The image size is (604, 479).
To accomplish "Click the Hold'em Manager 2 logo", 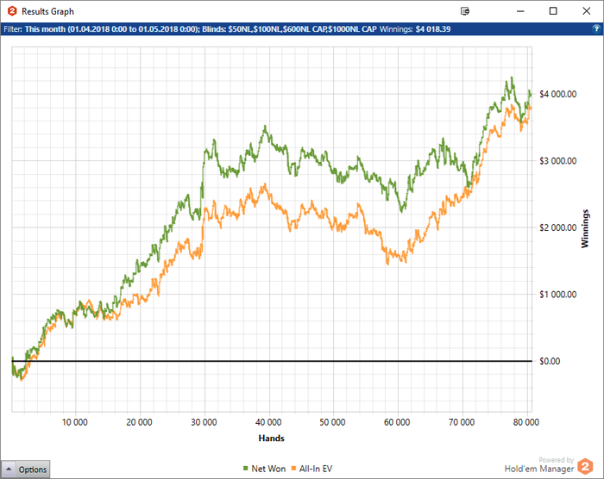I will coord(586,467).
